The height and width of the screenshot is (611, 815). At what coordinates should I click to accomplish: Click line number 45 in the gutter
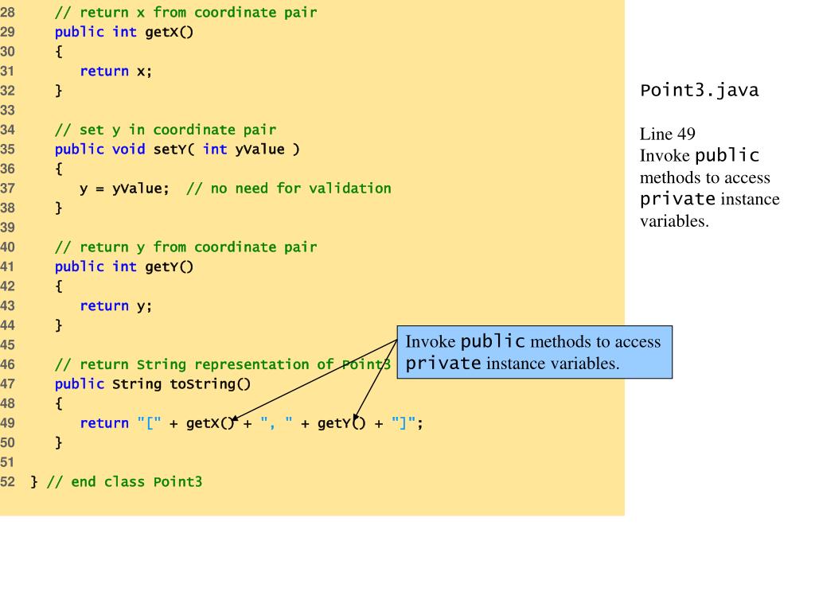pos(8,345)
